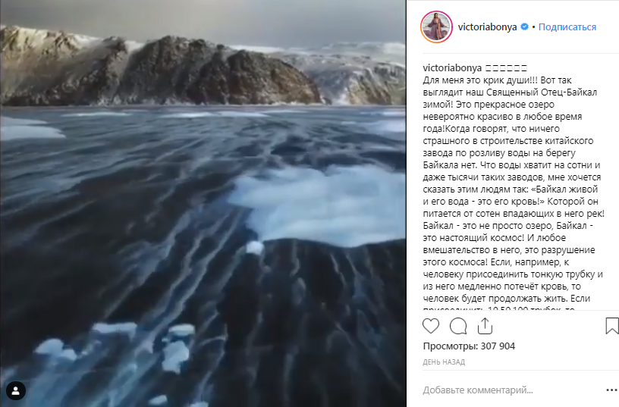The width and height of the screenshot is (619, 407).
Task: Open victoriabonya profile picture avatar
Action: (x=437, y=27)
